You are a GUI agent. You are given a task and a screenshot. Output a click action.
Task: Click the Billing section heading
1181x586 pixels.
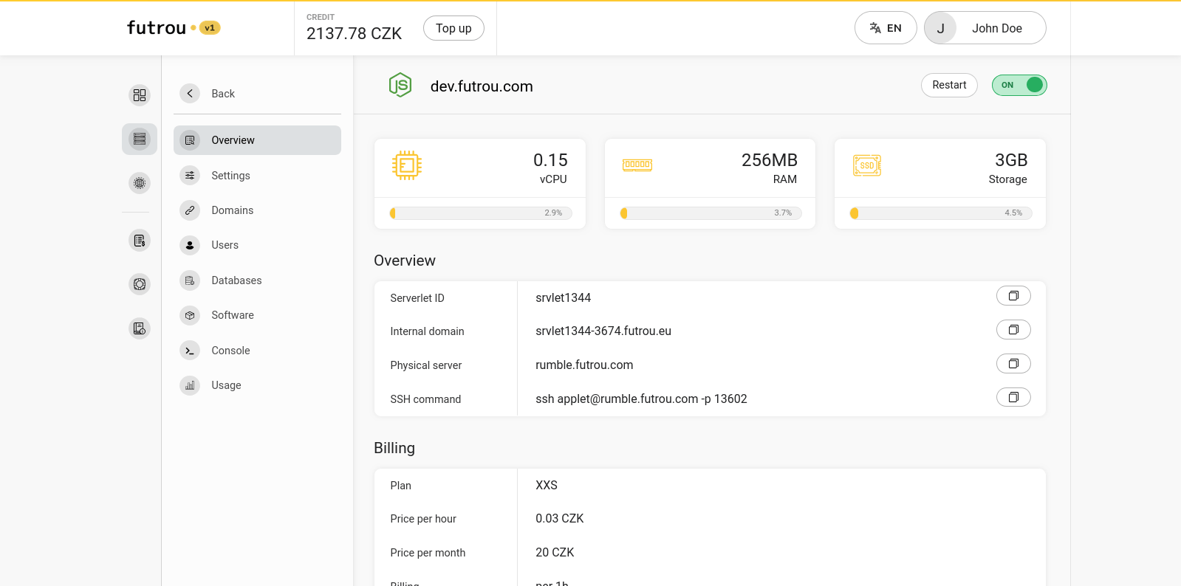394,448
